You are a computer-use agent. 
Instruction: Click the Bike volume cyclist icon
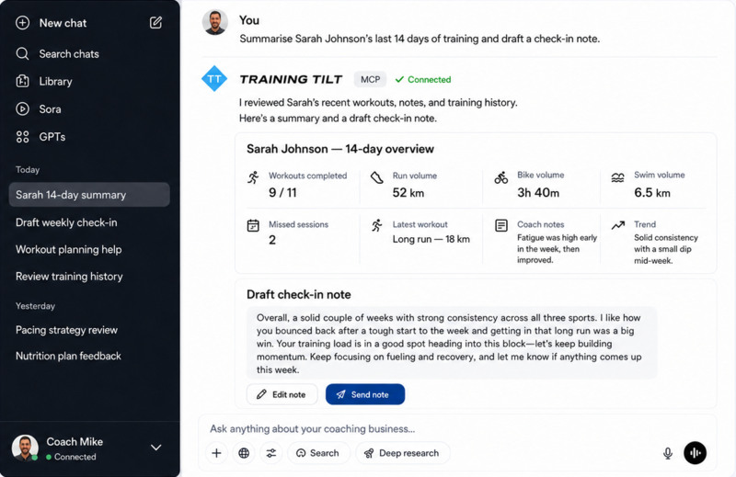(501, 177)
